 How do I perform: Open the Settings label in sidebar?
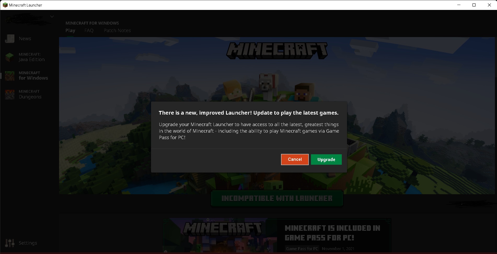(28, 243)
